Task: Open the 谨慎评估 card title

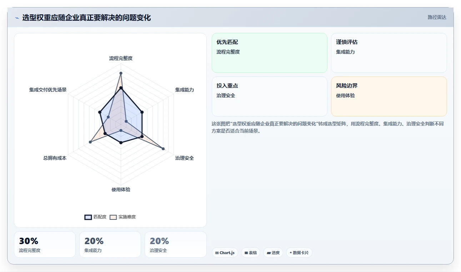Action: click(347, 42)
